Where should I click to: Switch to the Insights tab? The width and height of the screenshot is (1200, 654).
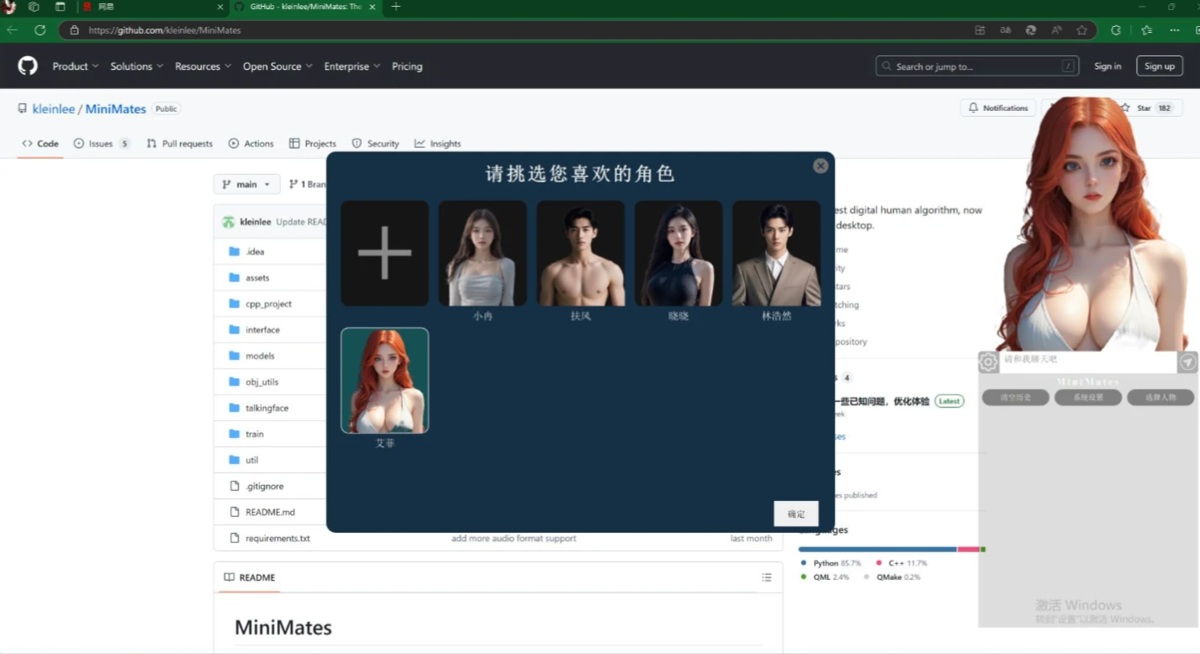coord(438,144)
